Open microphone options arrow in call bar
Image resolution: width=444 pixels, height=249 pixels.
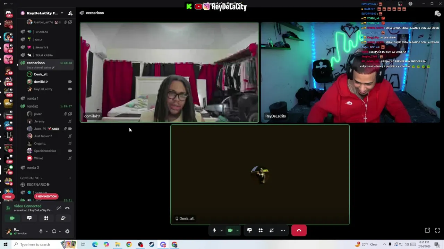click(221, 230)
